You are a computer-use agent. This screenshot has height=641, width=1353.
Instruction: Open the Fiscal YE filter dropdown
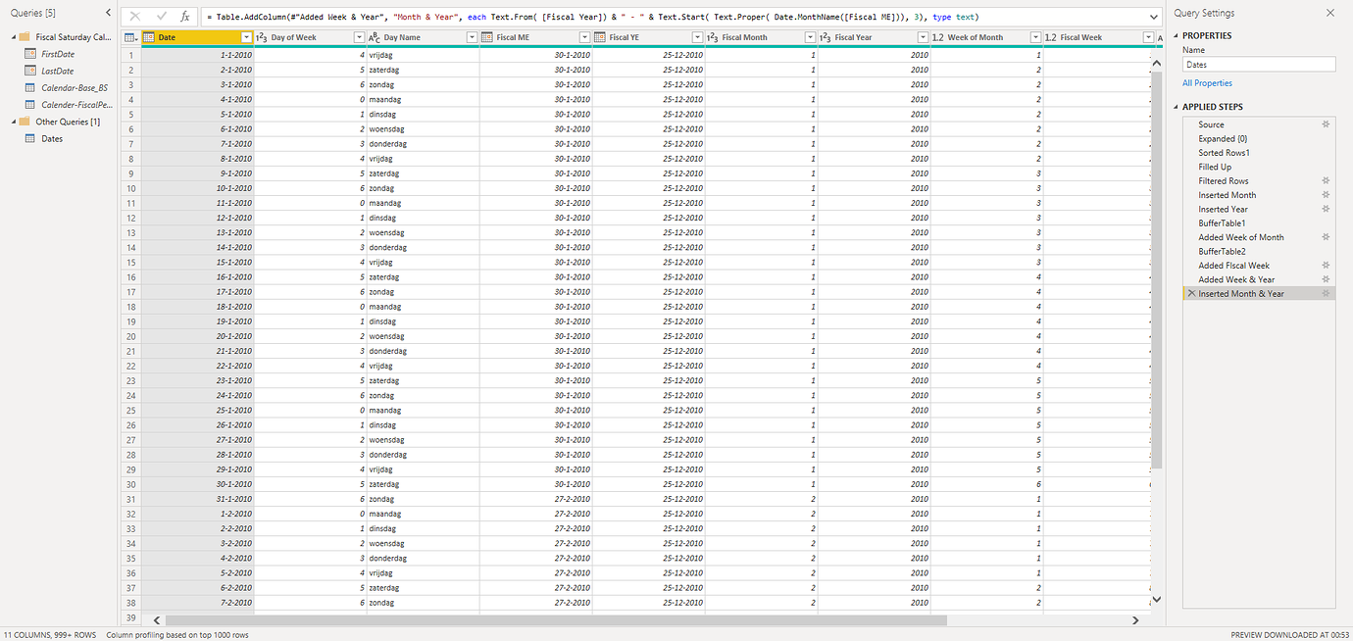coord(696,37)
